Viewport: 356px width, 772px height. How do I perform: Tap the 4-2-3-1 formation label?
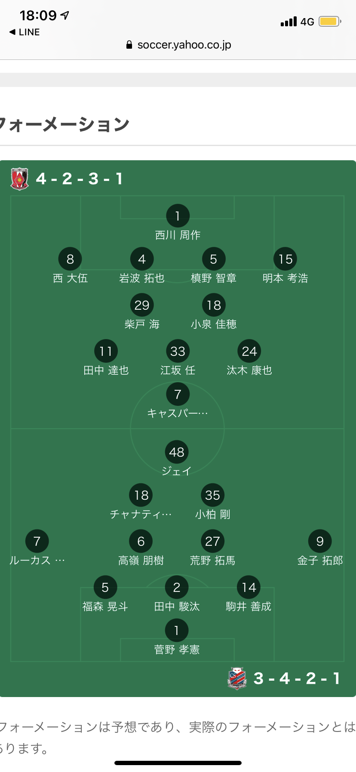tap(80, 179)
